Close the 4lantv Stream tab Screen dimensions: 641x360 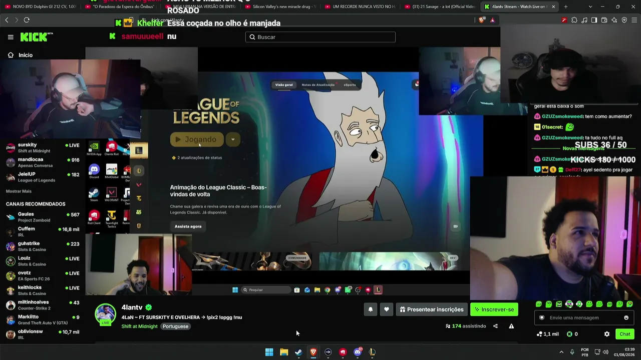coord(553,6)
